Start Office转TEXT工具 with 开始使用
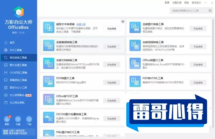Viewport: 215px width, 139px height. [112, 100]
